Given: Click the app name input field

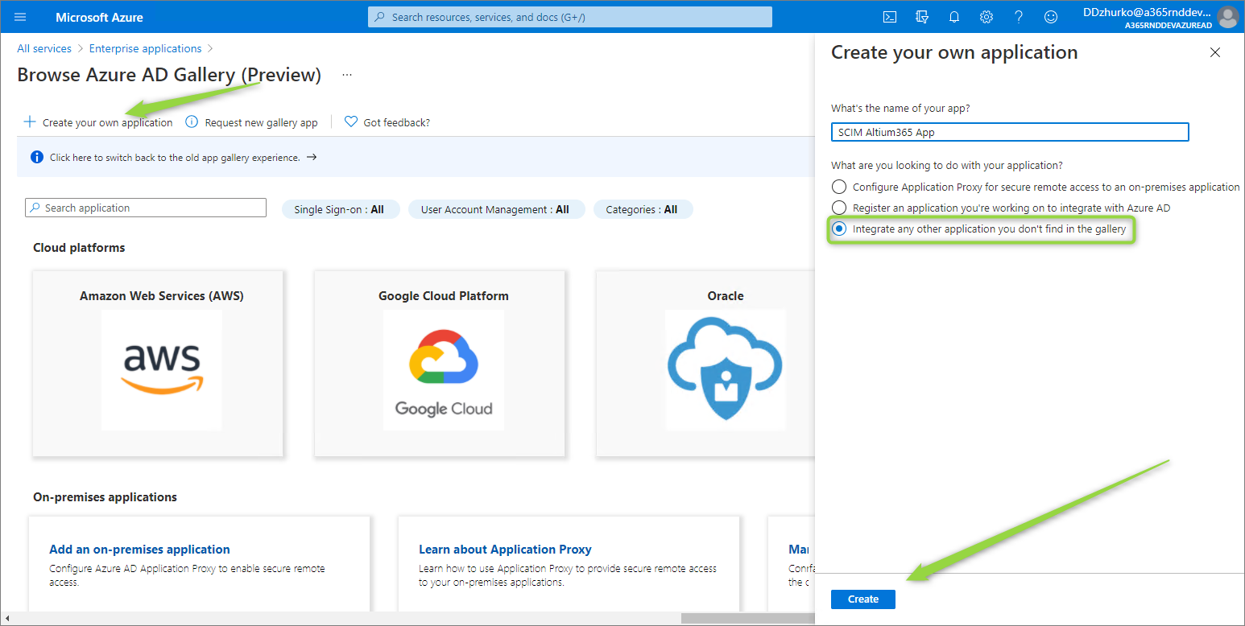Looking at the screenshot, I should click(x=1009, y=132).
